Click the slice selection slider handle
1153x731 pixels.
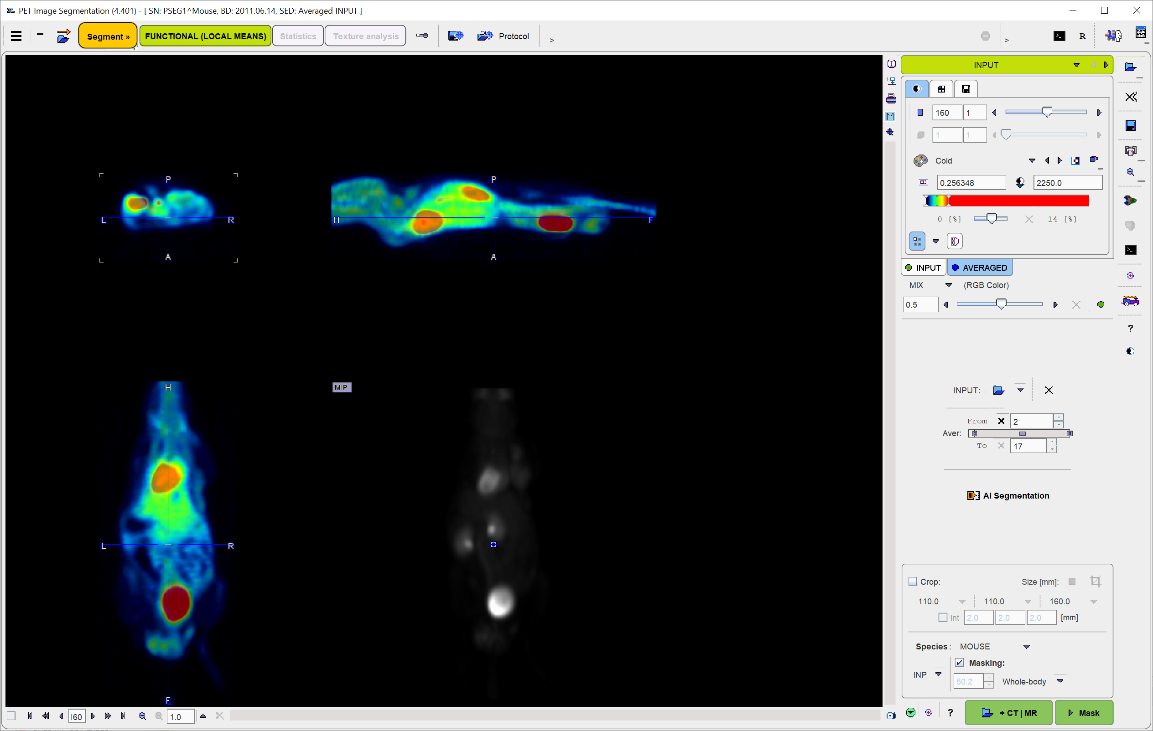coord(1047,112)
